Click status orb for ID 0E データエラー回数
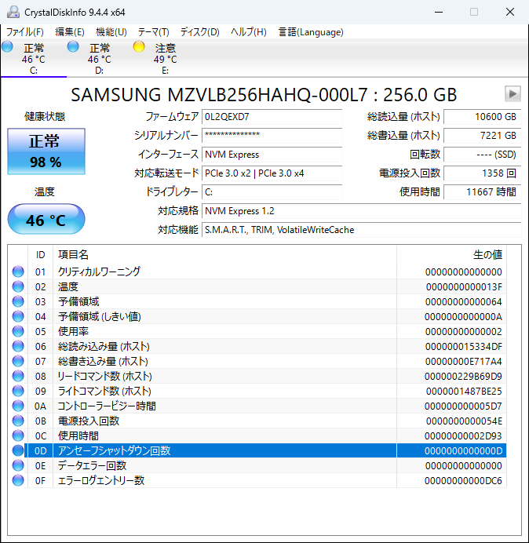The image size is (529, 543). pyautogui.click(x=18, y=465)
